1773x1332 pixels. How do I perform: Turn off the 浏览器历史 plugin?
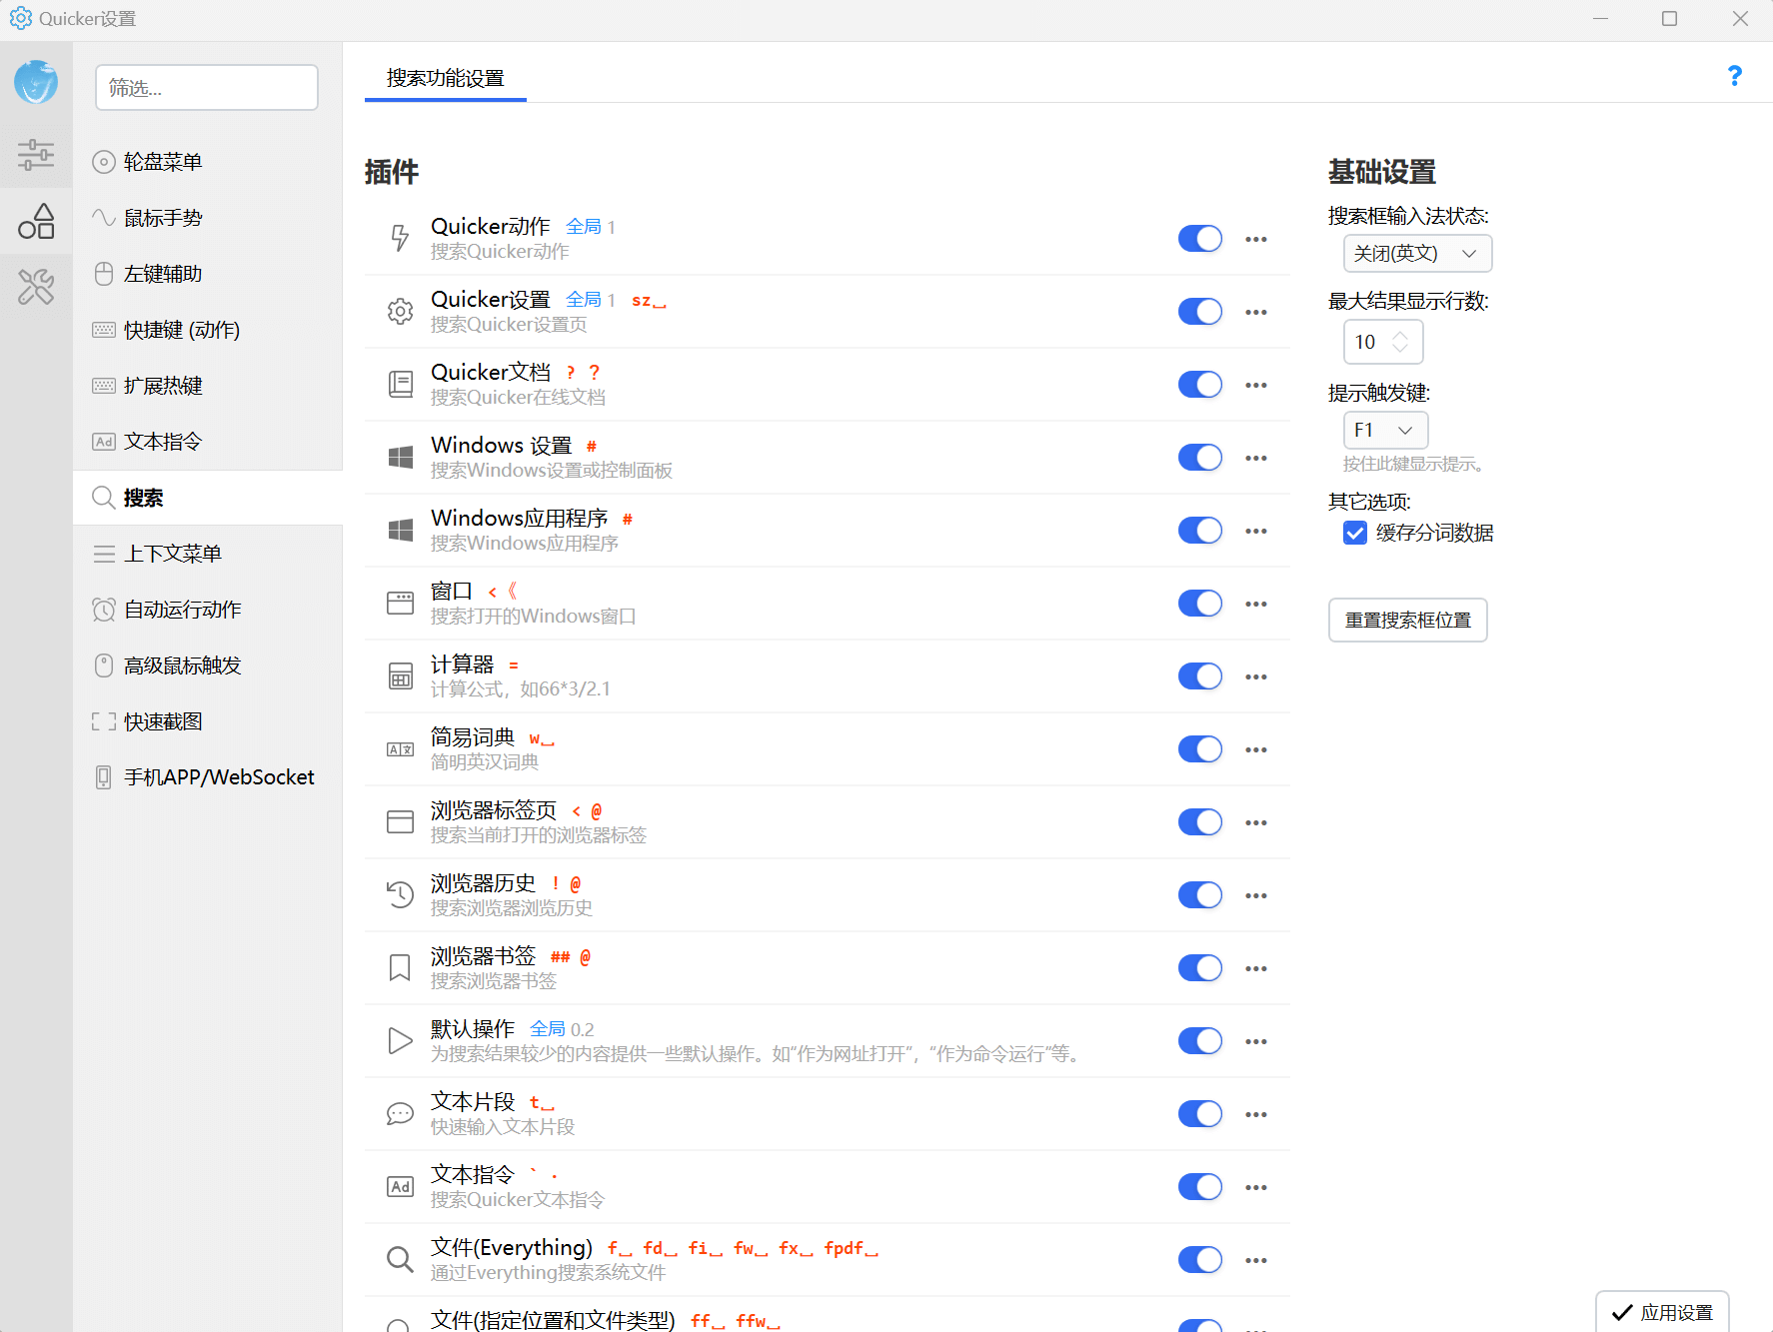click(1200, 895)
